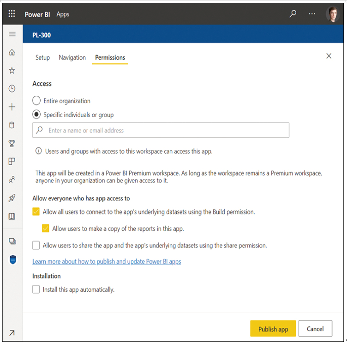The height and width of the screenshot is (345, 347).
Task: Open the more options ellipsis menu
Action: pyautogui.click(x=312, y=14)
